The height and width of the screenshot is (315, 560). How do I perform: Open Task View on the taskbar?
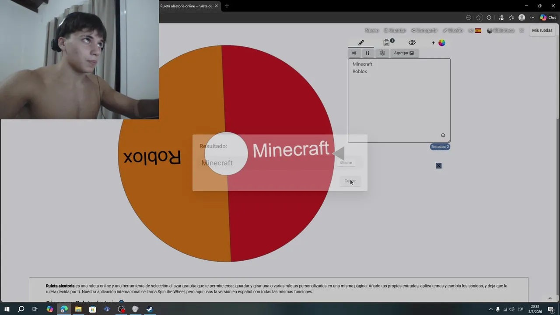click(x=35, y=309)
